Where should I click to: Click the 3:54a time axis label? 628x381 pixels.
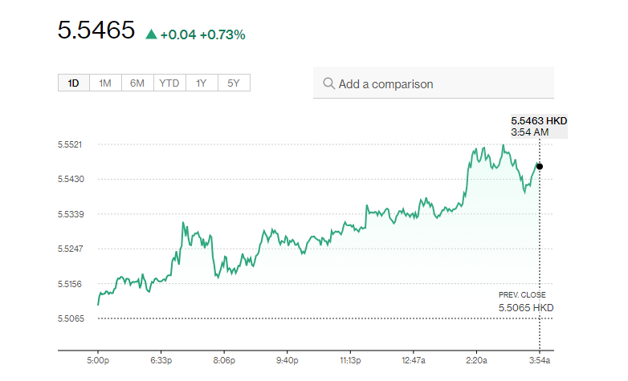click(539, 359)
